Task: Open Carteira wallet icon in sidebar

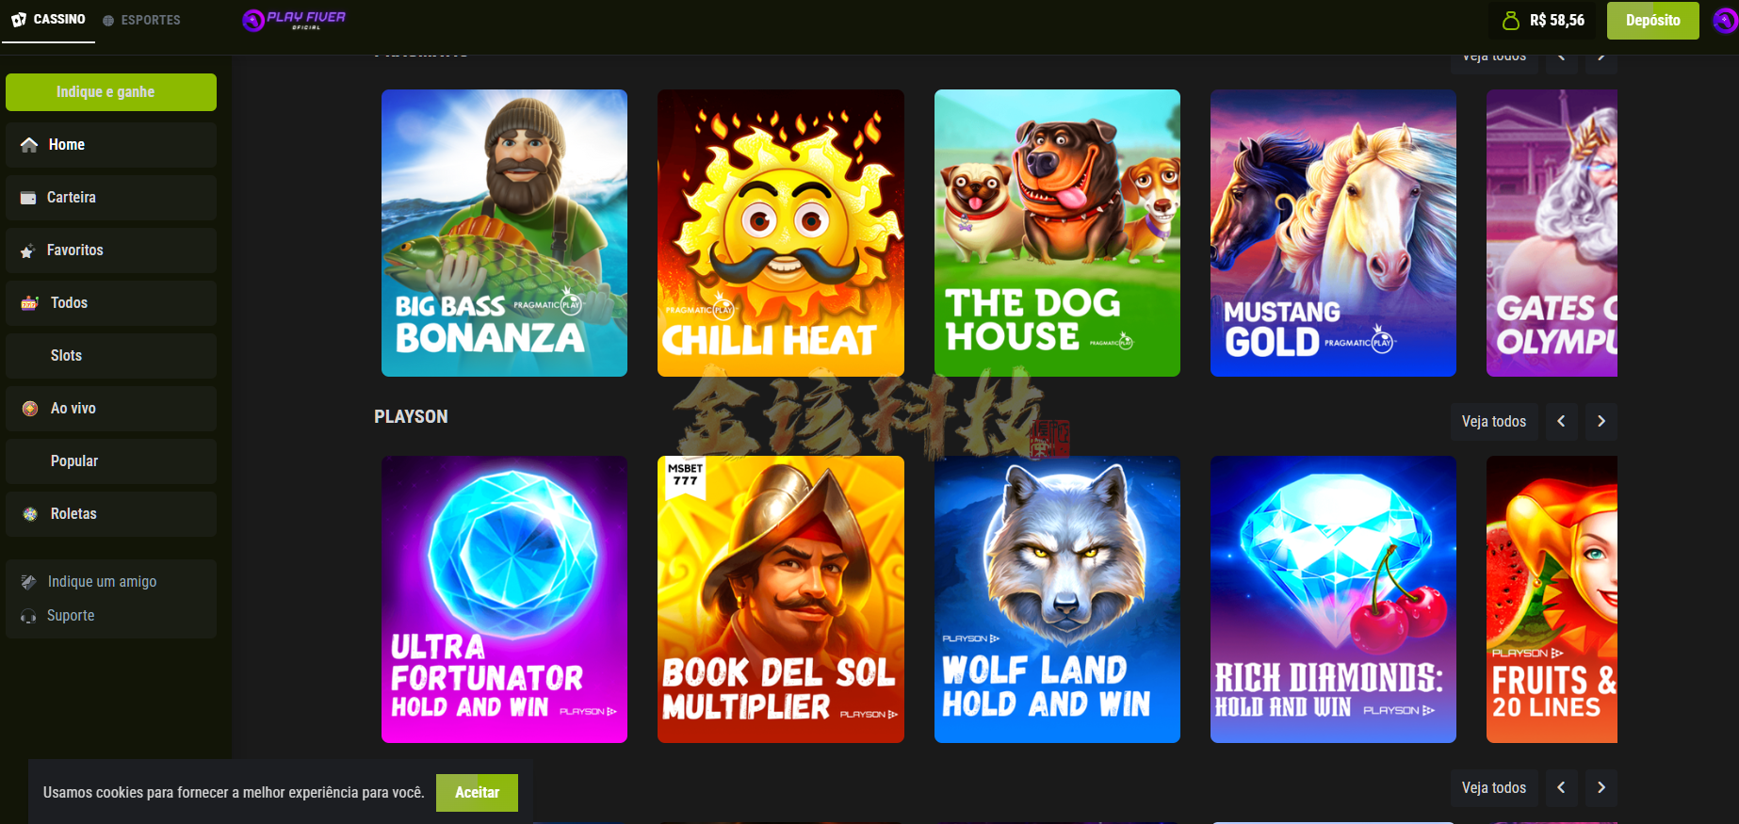Action: (28, 198)
